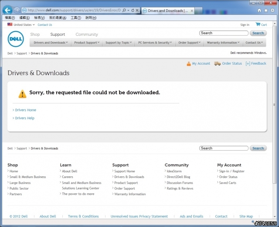Click the Sign In link
This screenshot has height=227, width=279.
[x=245, y=25]
